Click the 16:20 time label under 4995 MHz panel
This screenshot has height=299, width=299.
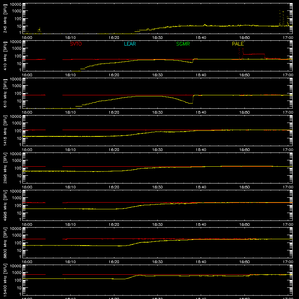pyautogui.click(x=114, y=225)
